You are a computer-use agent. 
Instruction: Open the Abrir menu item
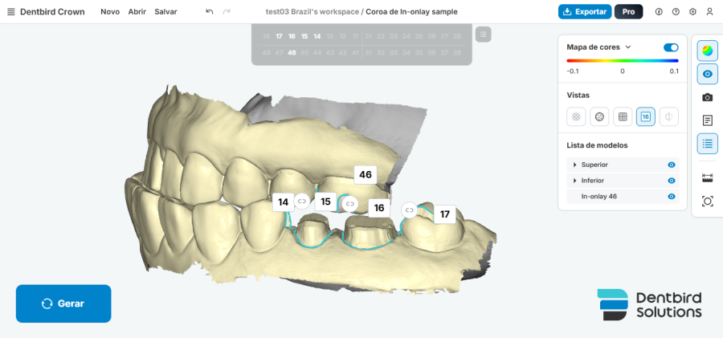pos(137,12)
